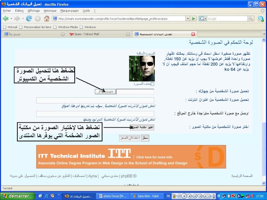Click the اظهر مكتبة الصور gallery button
This screenshot has width=267, height=200.
point(142,127)
